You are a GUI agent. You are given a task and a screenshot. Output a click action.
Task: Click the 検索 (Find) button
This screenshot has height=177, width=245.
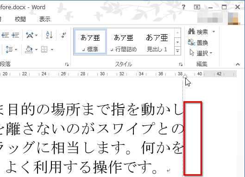[x=198, y=32]
